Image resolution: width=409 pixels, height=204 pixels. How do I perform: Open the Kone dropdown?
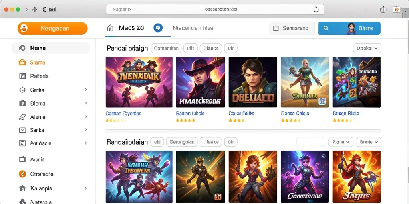click(x=341, y=142)
